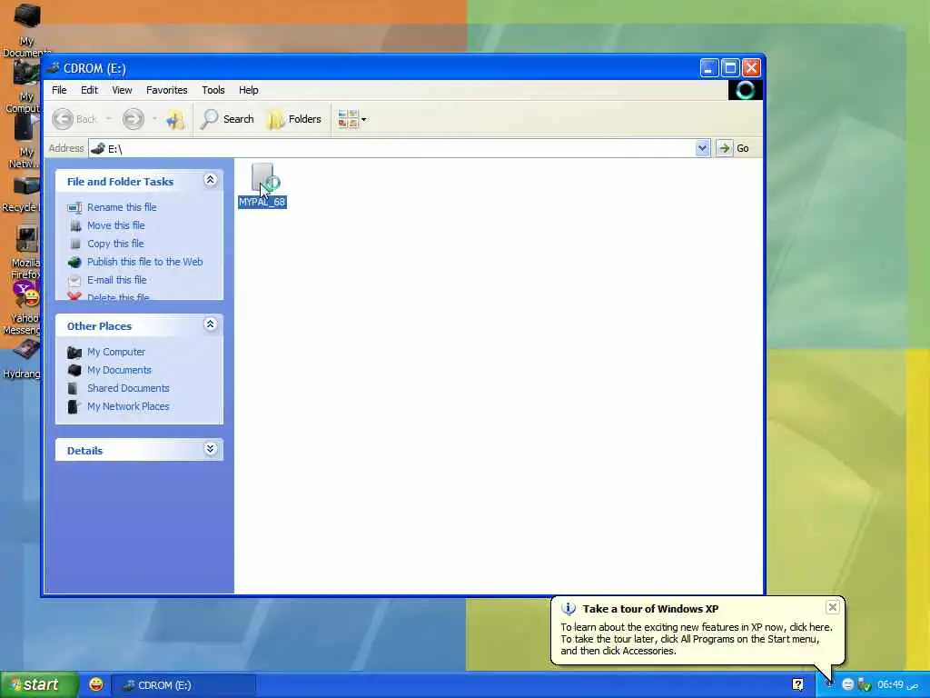Minimize the CDROM (E:) window
Viewport: 930px width, 698px height.
click(708, 68)
